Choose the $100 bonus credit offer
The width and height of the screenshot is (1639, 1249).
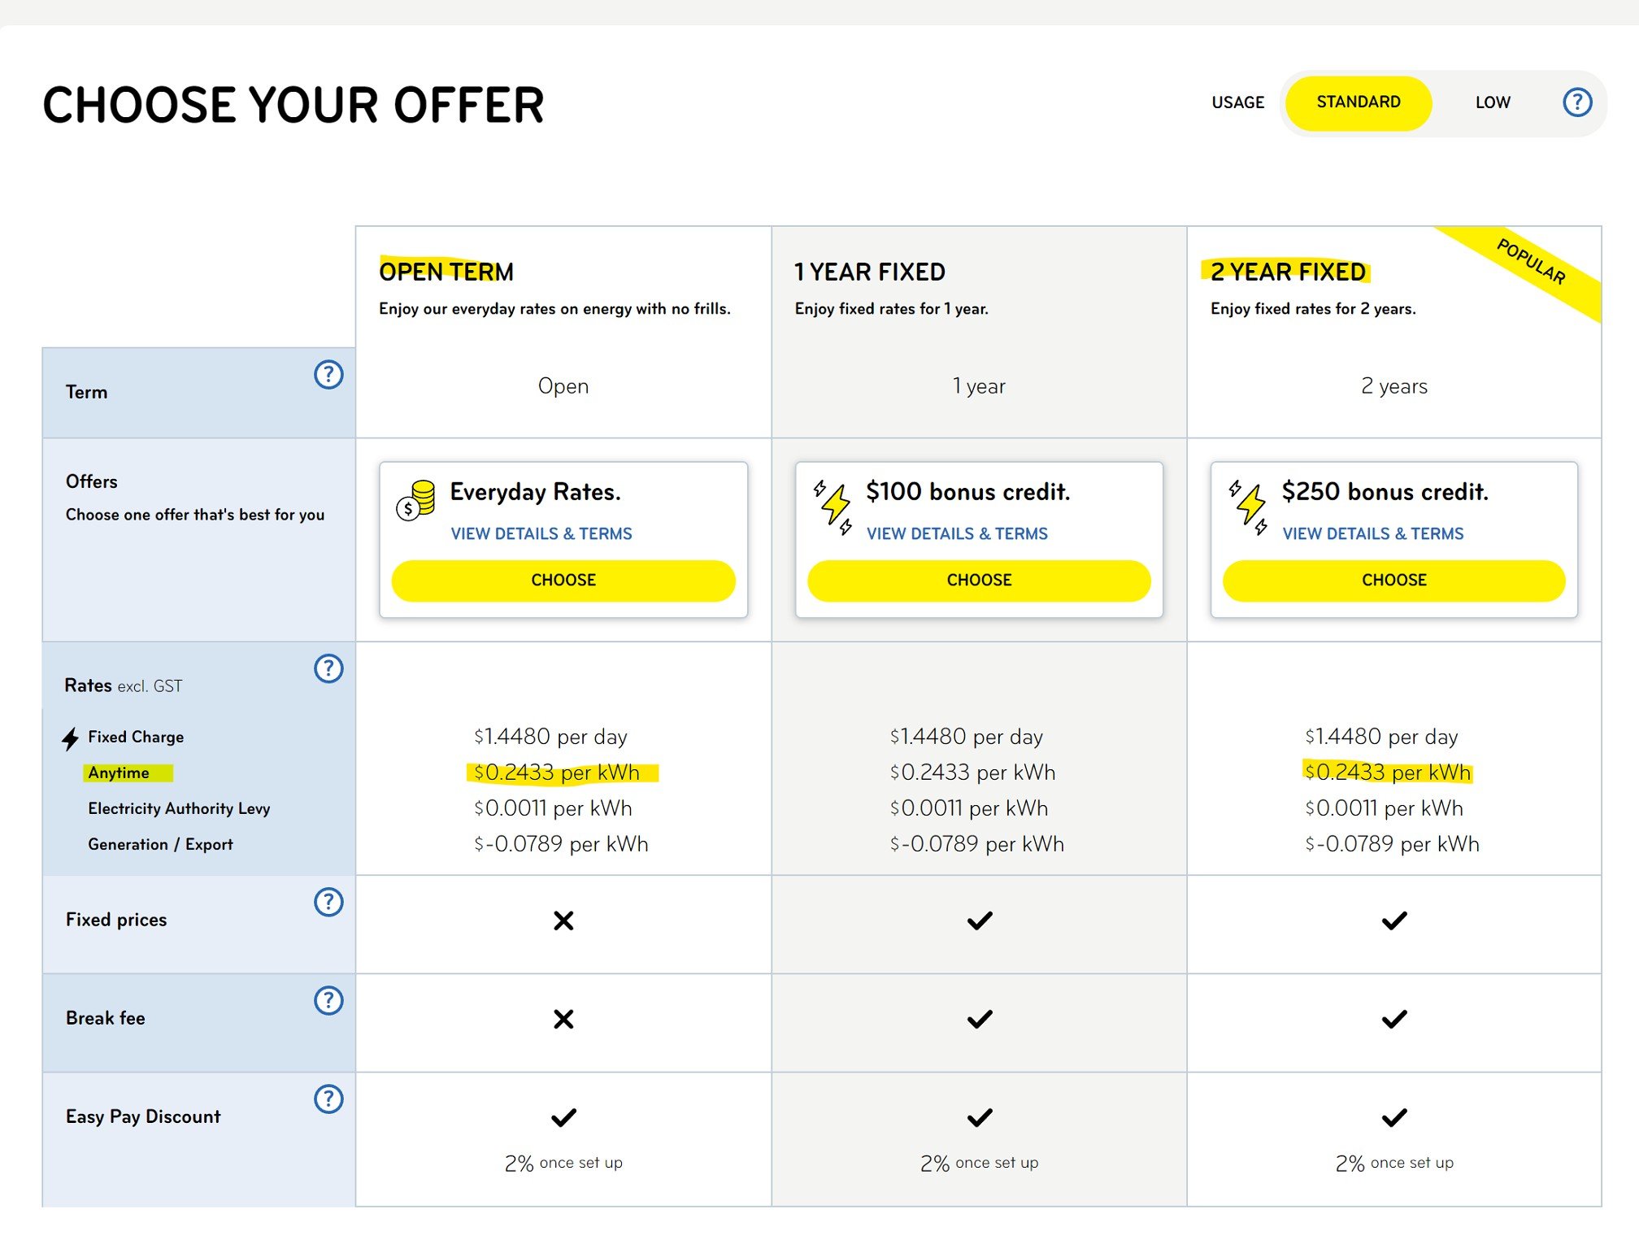pos(979,581)
